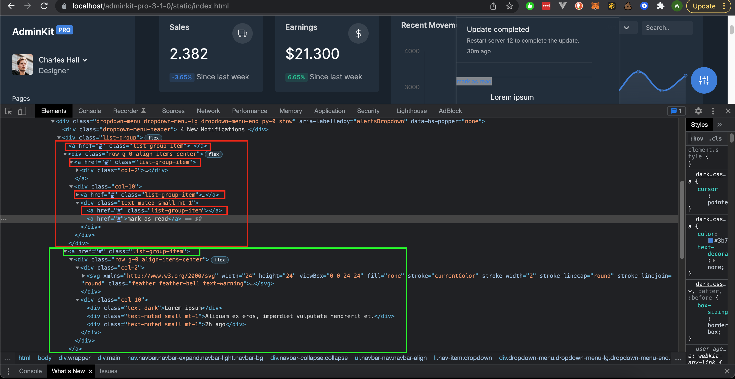The image size is (735, 379).
Task: Open the dark.css stylesheet link
Action: pos(710,174)
